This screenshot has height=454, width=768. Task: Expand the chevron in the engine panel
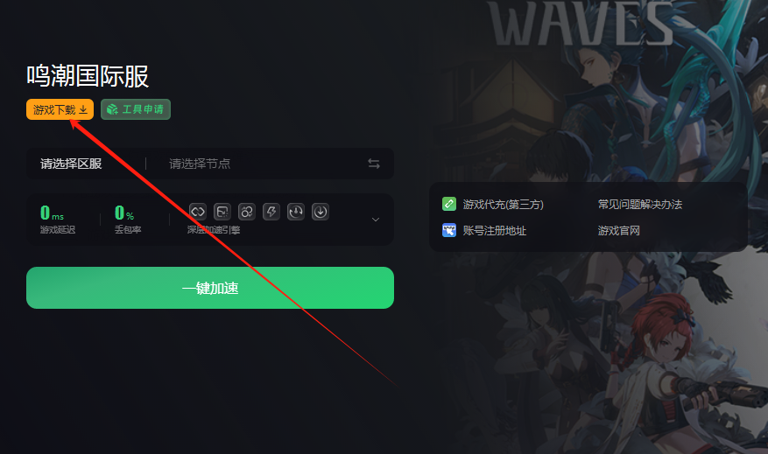click(376, 220)
